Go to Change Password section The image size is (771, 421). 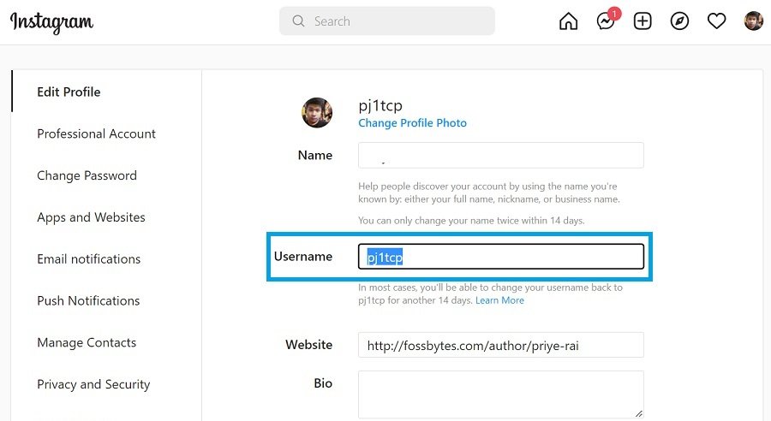[x=87, y=175]
